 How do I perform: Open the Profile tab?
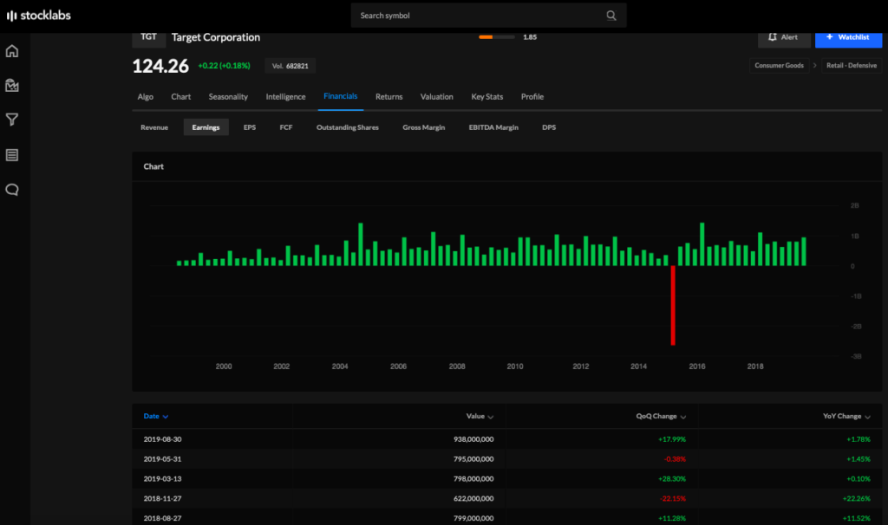coord(532,97)
